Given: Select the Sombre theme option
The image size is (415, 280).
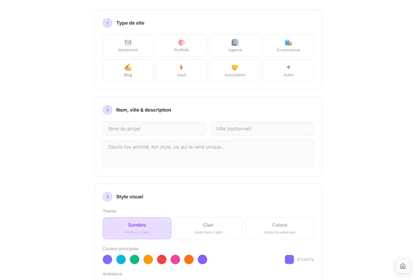Looking at the screenshot, I should pos(137,228).
